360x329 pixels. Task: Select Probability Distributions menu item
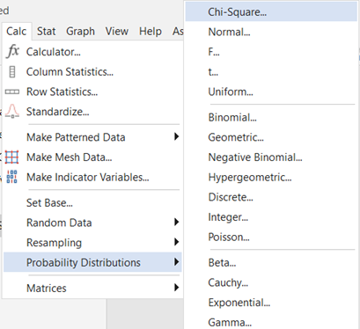(92, 262)
